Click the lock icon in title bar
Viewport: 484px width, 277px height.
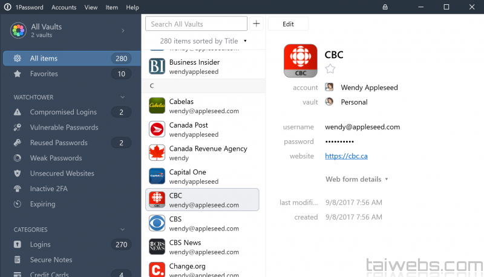[385, 7]
